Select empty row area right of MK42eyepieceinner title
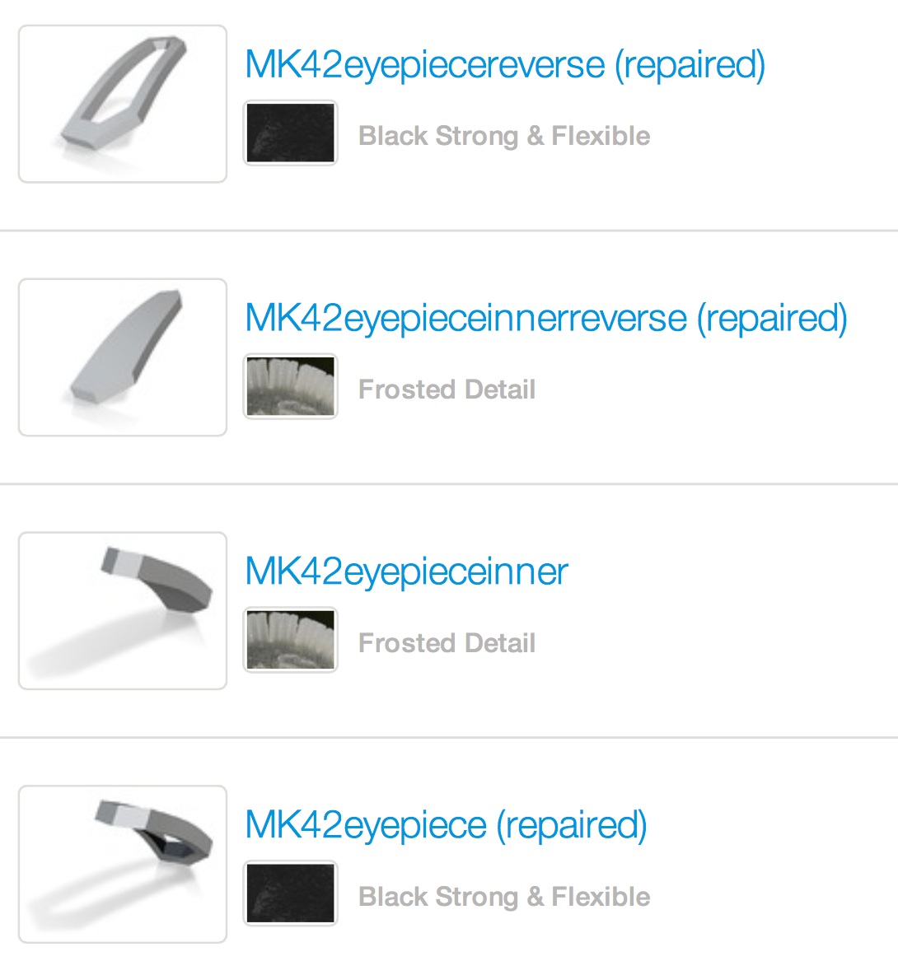 734,572
